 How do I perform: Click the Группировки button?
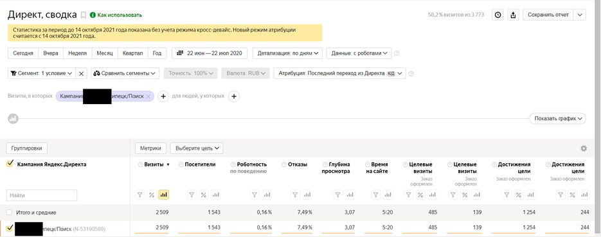click(x=27, y=148)
